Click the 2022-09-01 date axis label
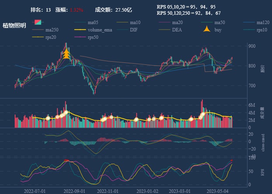 [x=74, y=191]
